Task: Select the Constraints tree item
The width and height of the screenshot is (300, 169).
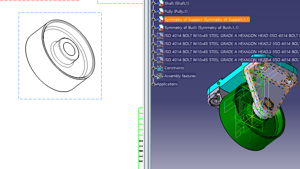Action: click(174, 68)
